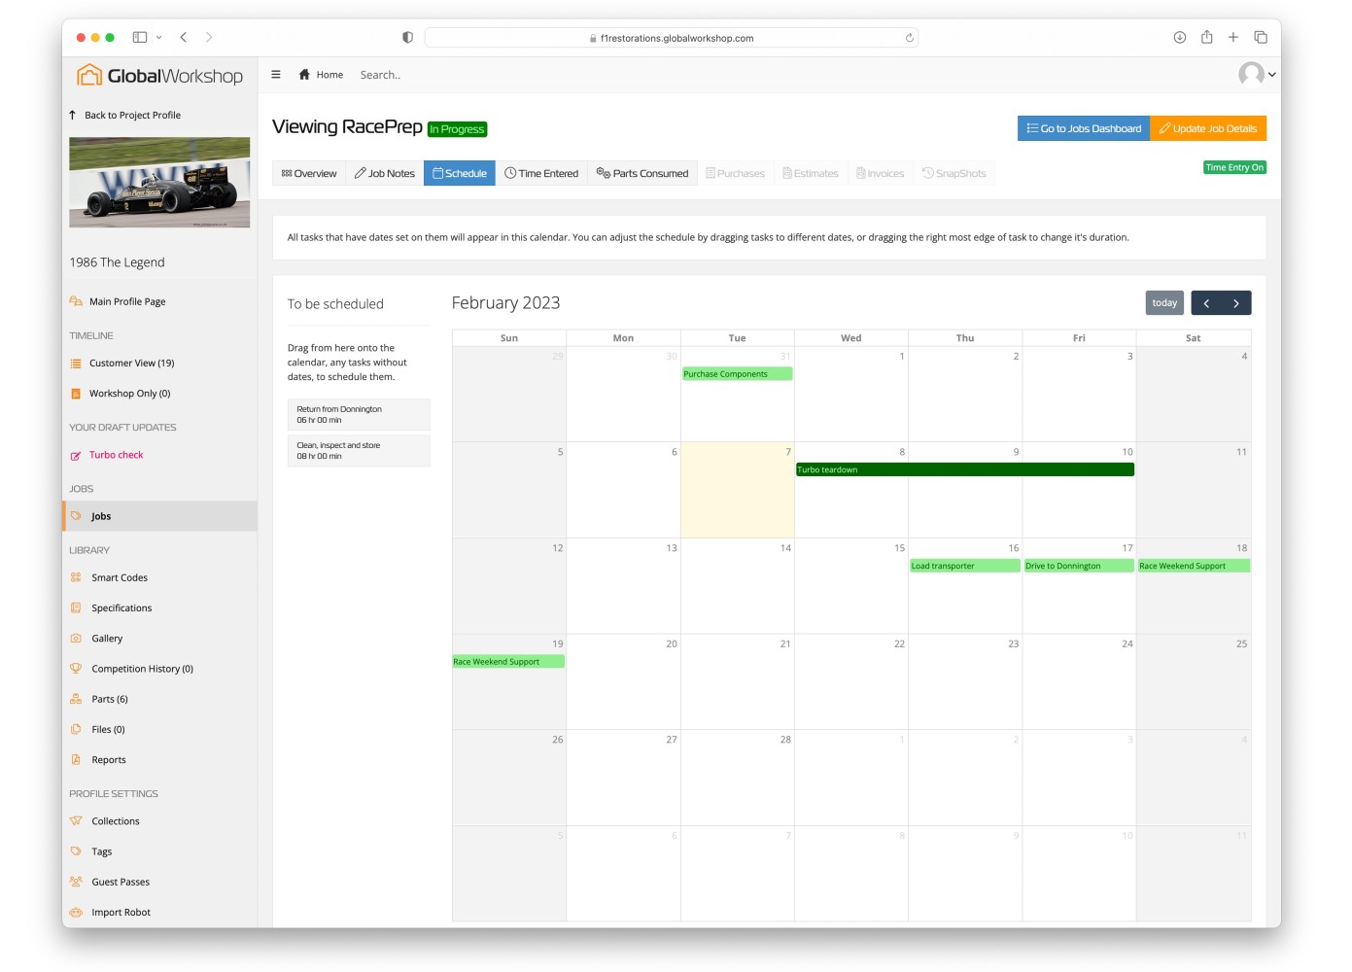Click the In Progress status badge
1352x972 pixels.
(458, 129)
